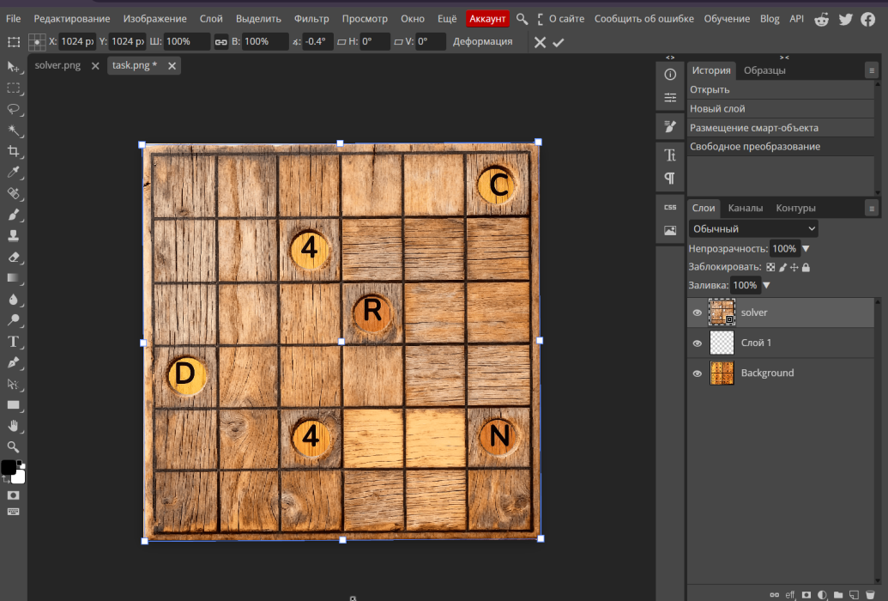Select the Clone Stamp tool
888x601 pixels.
pos(13,236)
